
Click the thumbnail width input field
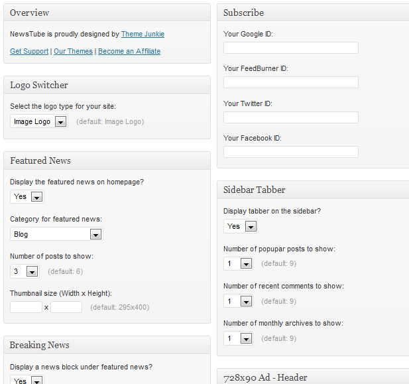(x=26, y=307)
